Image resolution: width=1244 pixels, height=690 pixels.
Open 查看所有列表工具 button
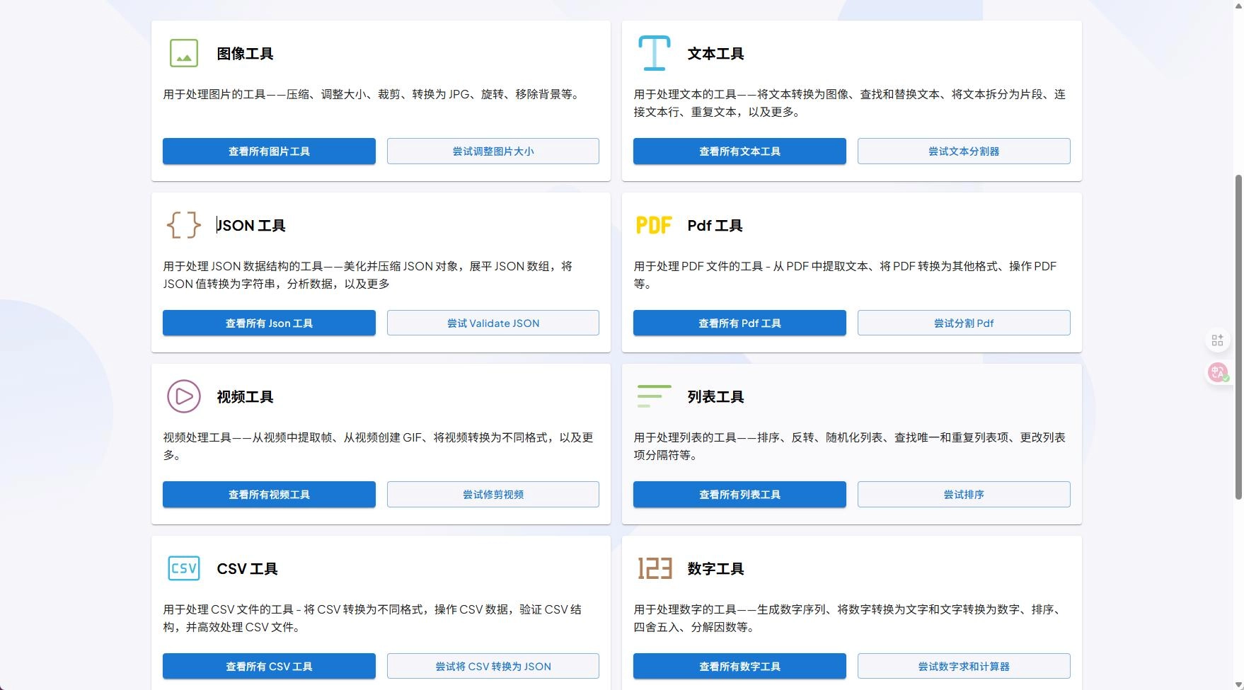pyautogui.click(x=739, y=495)
